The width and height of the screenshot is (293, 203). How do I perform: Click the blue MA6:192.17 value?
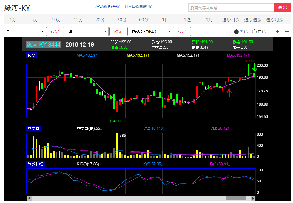[88, 55]
